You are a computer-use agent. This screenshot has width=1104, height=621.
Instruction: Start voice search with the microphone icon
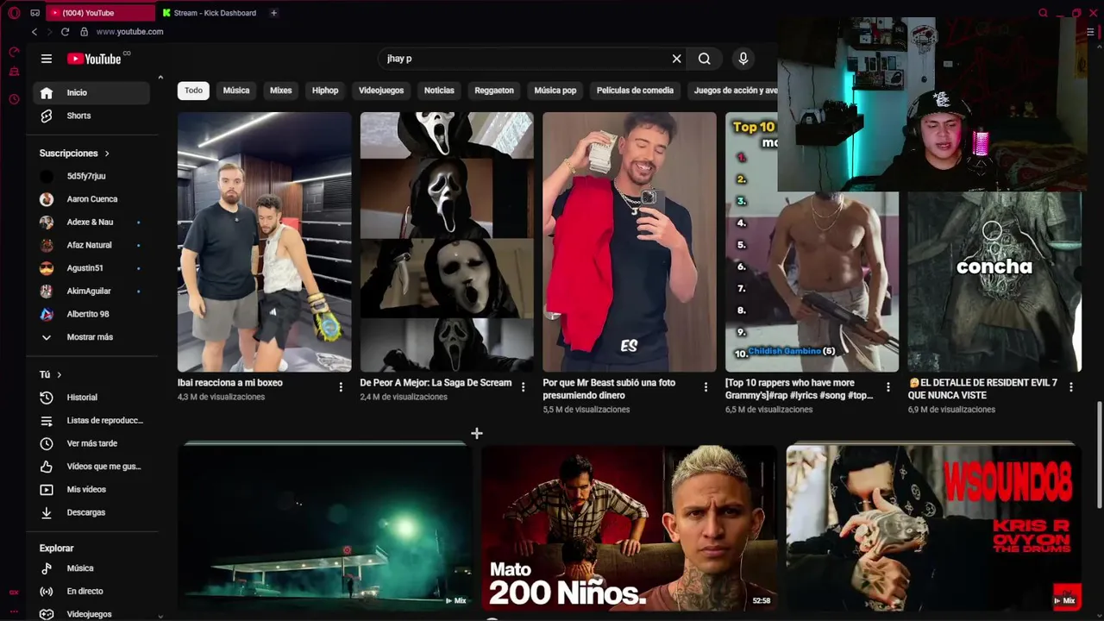click(743, 59)
